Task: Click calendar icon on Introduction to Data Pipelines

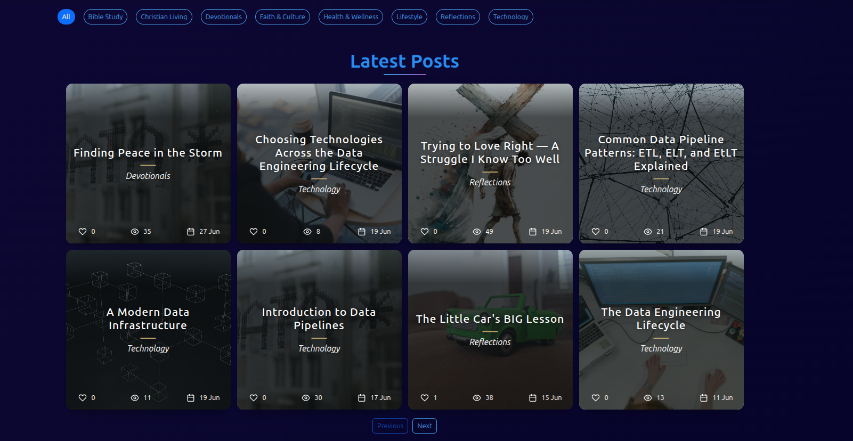Action: pos(362,398)
